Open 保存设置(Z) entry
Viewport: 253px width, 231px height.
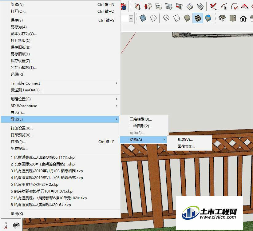click(x=61, y=61)
